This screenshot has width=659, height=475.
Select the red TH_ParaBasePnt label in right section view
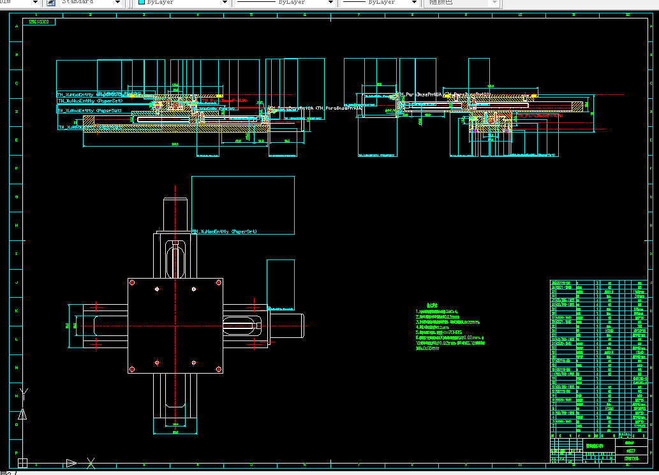point(540,115)
